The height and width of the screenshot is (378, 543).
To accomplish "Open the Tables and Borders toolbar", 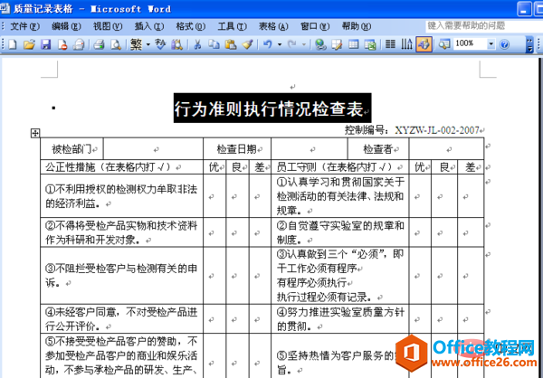I will click(x=338, y=44).
